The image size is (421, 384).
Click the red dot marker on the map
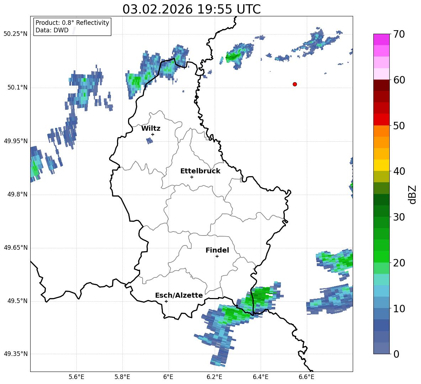(x=295, y=84)
